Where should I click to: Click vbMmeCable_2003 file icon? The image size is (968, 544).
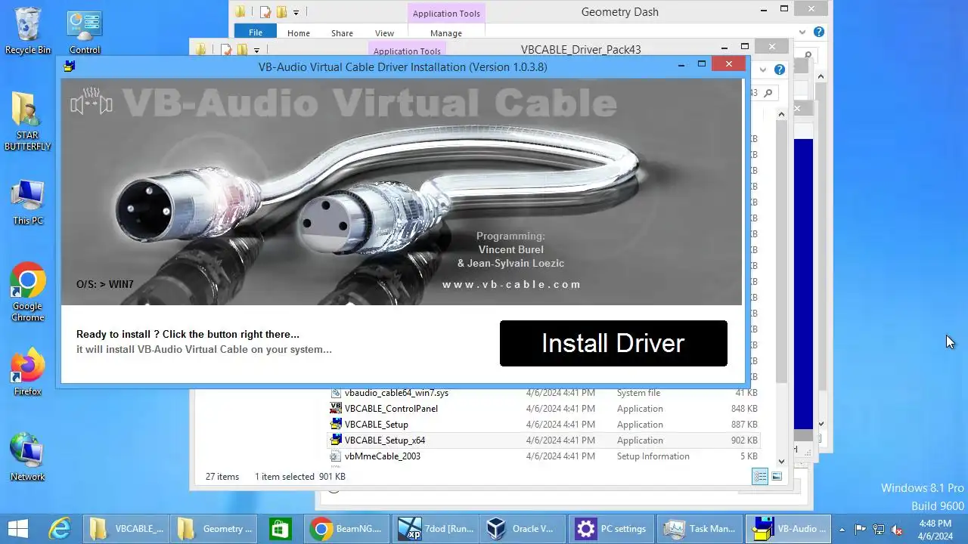click(x=336, y=456)
